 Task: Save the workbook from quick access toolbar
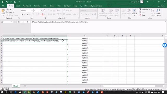point(3,2)
